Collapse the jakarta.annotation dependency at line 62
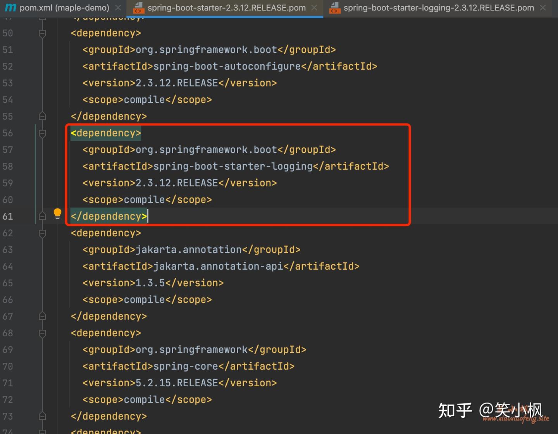Screen dimensions: 558x434 click(x=42, y=233)
